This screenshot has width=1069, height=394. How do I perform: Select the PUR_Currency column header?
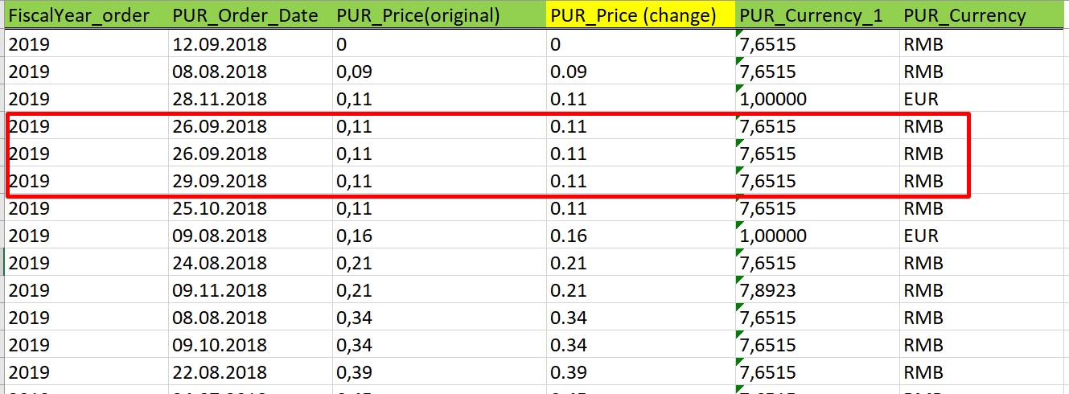pyautogui.click(x=964, y=15)
